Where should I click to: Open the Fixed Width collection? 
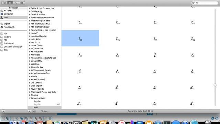click(9, 27)
